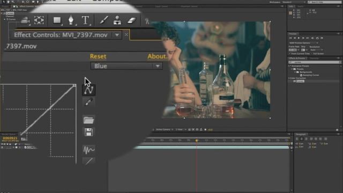
Task: Switch to the Effects & Presets tab
Action: click(297, 58)
